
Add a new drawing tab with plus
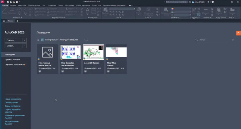point(17,21)
